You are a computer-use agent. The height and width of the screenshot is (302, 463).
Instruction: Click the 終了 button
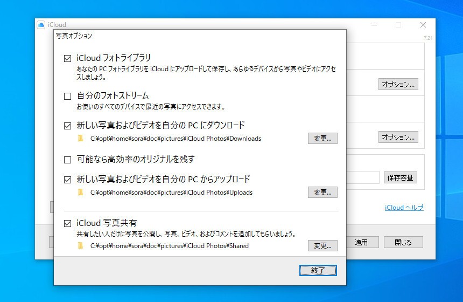[318, 270]
